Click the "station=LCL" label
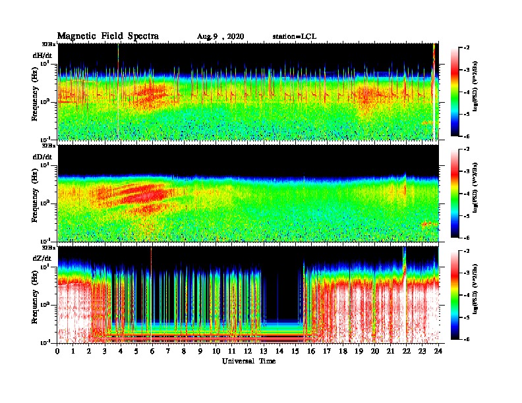522x403 pixels. (295, 36)
